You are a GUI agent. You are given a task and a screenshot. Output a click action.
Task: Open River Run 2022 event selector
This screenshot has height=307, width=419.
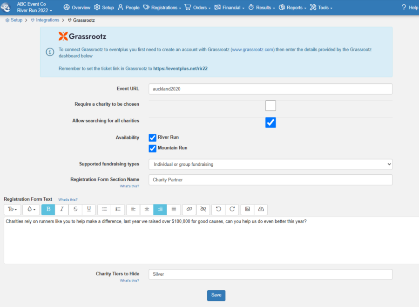[34, 10]
